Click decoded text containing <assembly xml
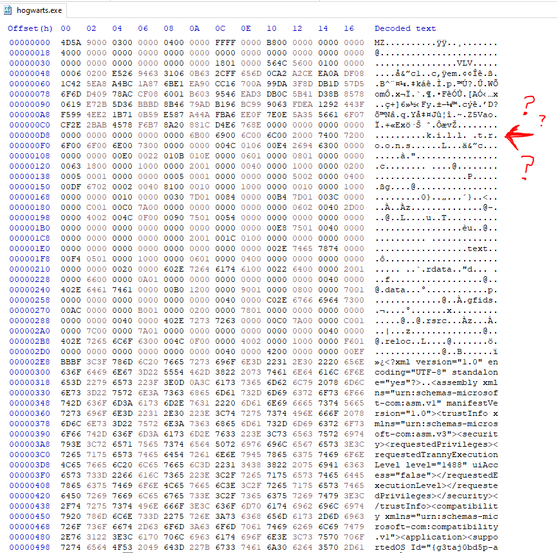This screenshot has height=553, width=558. 436,383
